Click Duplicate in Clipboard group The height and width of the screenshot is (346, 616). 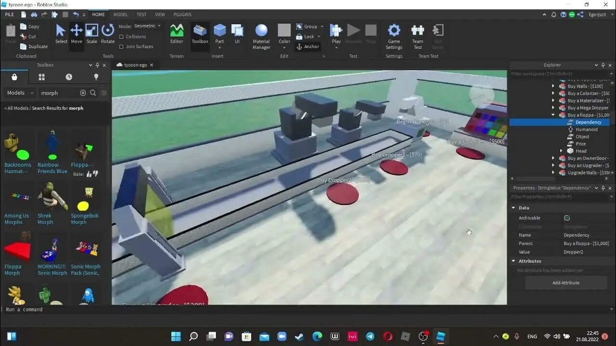click(x=34, y=47)
